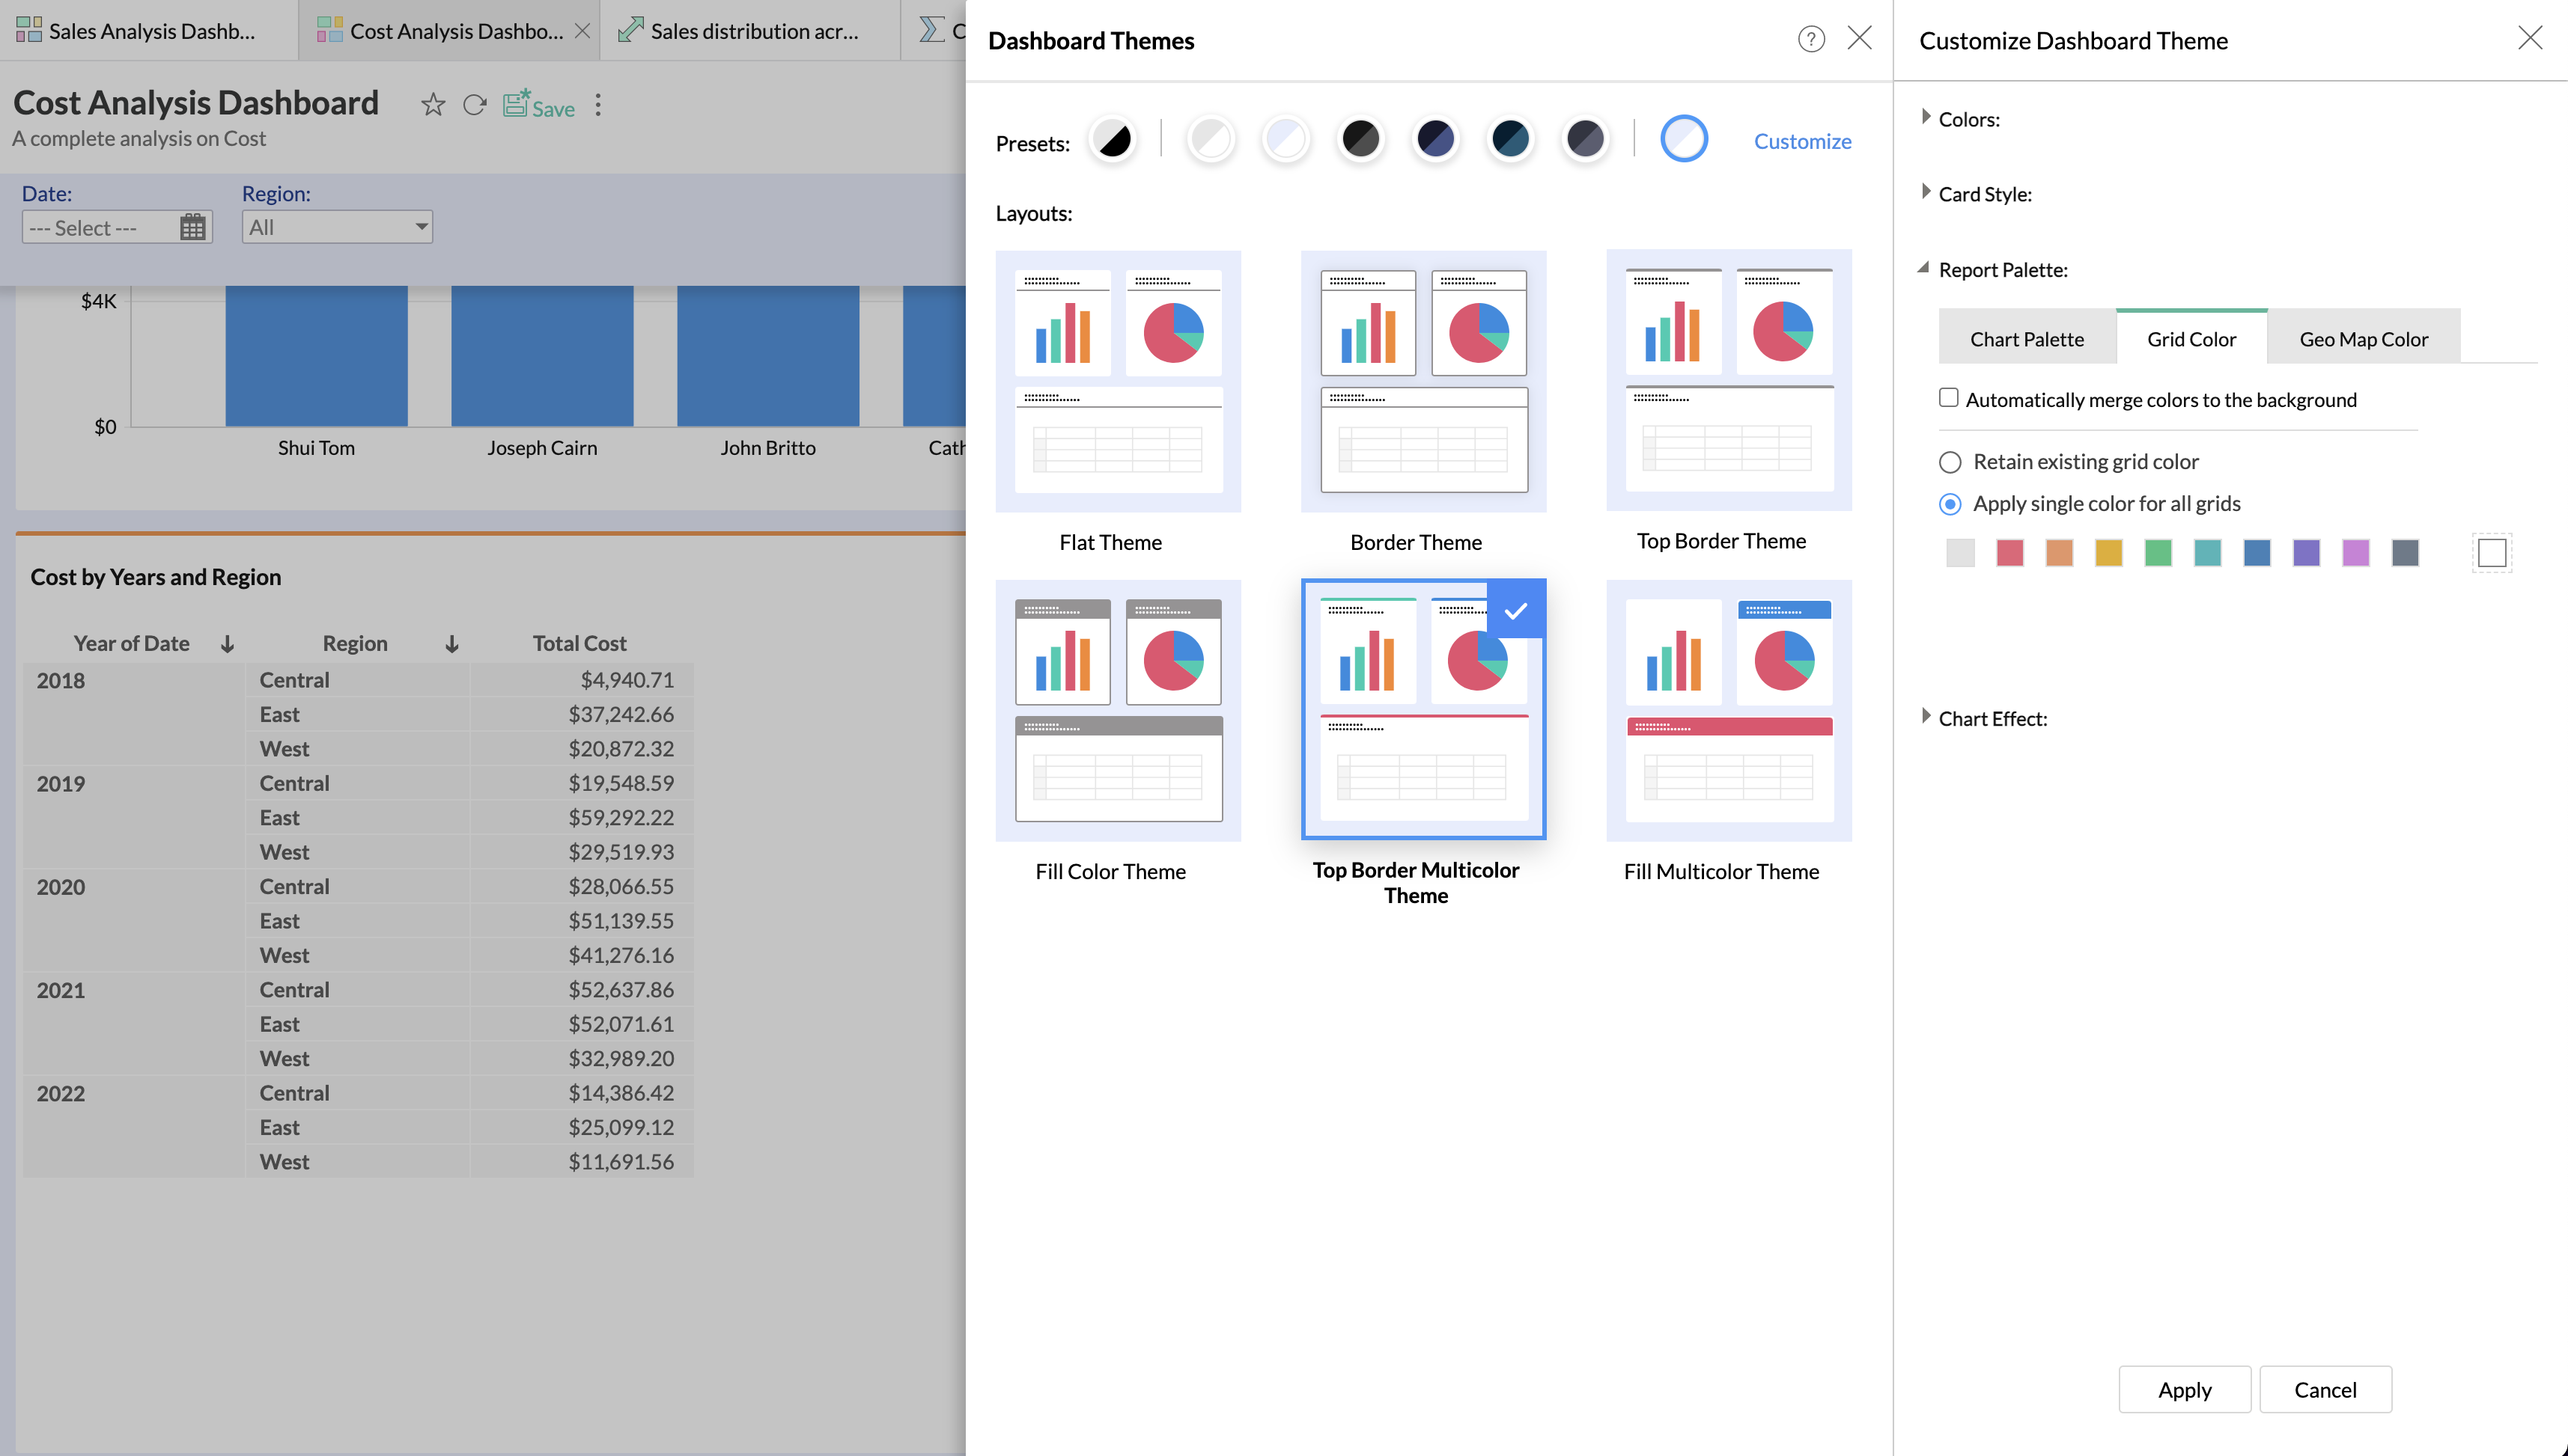Viewport: 2568px width, 1456px height.
Task: Close the Customize Dashboard Theme panel
Action: pos(2530,38)
